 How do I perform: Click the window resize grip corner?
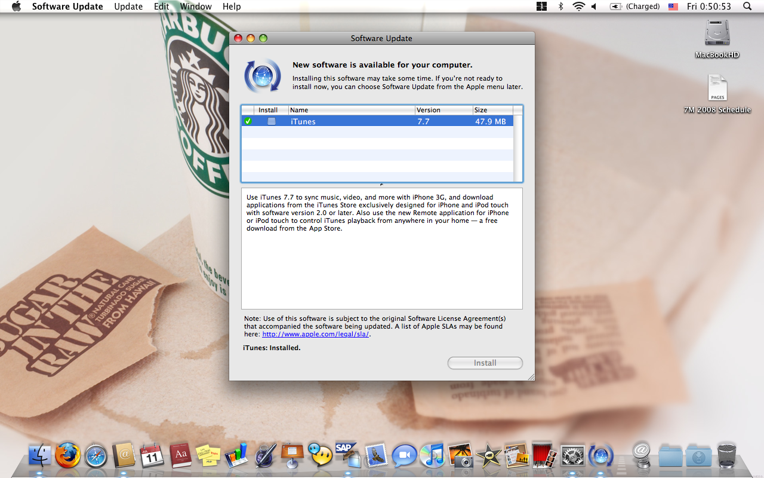point(531,376)
